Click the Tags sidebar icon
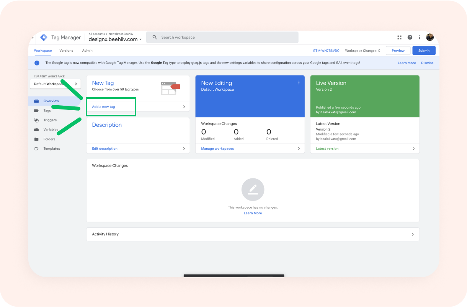Viewport: 467px width, 307px height. [x=36, y=111]
